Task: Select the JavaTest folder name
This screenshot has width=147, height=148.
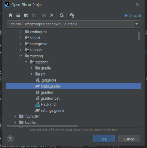Action: 31,123
